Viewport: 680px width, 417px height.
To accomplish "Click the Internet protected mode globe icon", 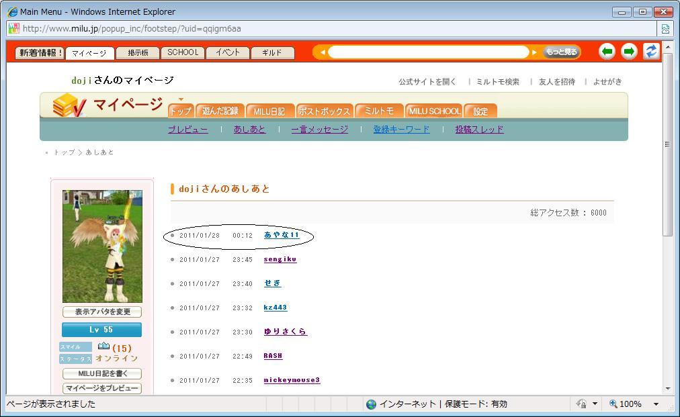I will pyautogui.click(x=371, y=404).
